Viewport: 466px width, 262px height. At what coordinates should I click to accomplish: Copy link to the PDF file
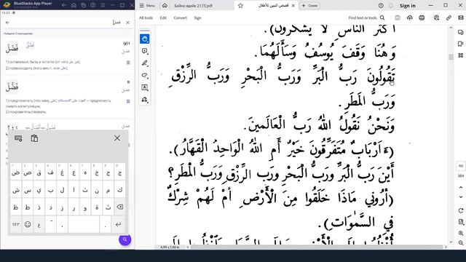point(449,17)
